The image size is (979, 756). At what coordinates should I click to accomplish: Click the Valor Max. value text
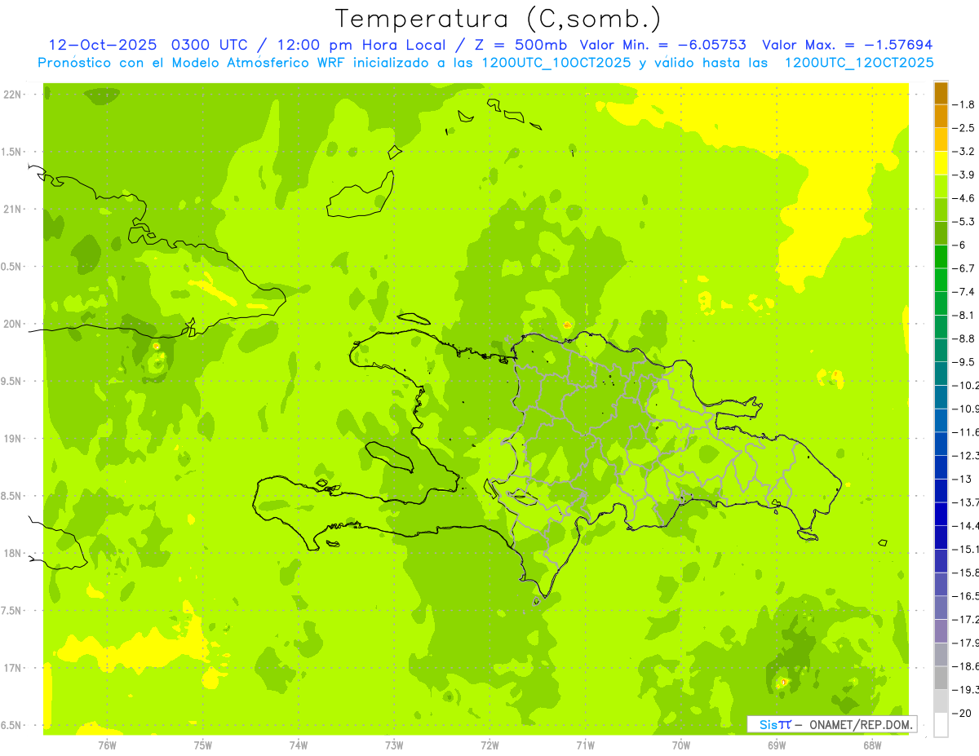pyautogui.click(x=848, y=45)
